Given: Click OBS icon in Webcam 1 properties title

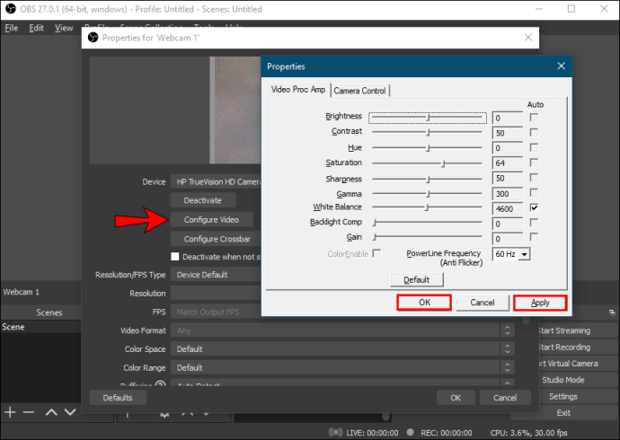Looking at the screenshot, I should (93, 38).
